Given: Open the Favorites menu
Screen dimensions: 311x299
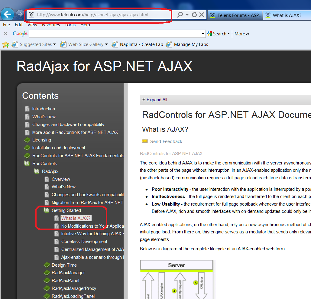Looking at the screenshot, I should (x=51, y=25).
